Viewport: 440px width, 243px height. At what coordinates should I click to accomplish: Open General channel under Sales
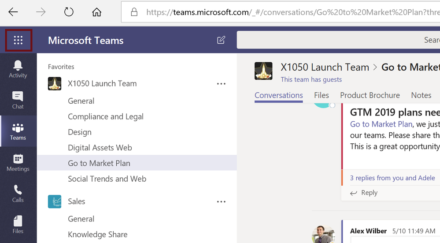81,219
